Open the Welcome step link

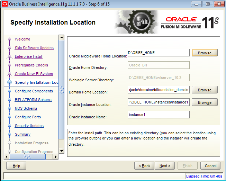coord(22,39)
